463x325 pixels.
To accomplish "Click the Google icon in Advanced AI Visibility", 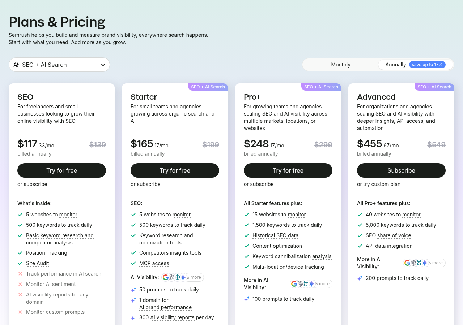I will (x=407, y=263).
